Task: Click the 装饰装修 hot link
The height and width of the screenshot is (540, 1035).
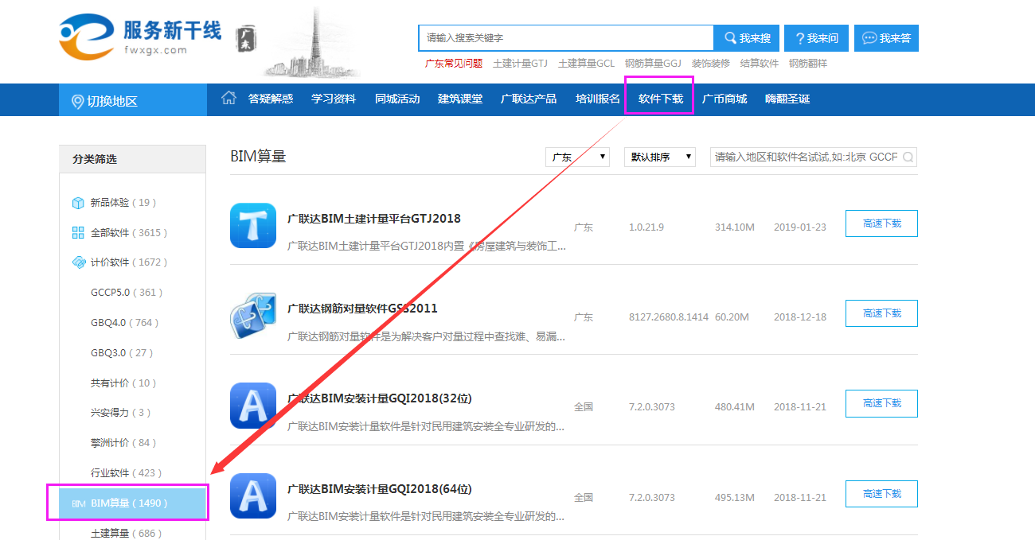Action: pos(710,64)
